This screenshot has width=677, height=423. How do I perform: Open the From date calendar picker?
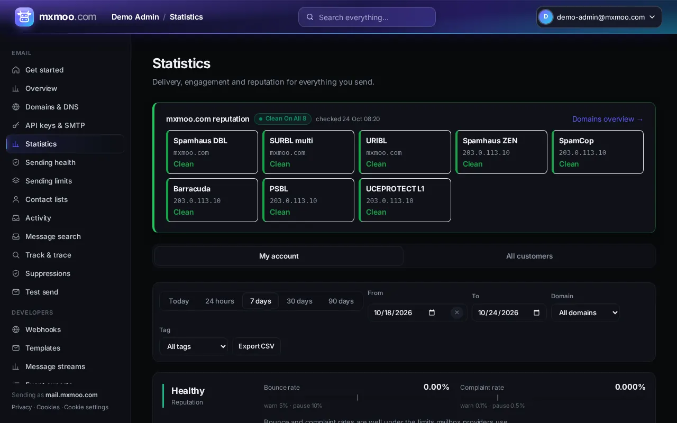432,312
